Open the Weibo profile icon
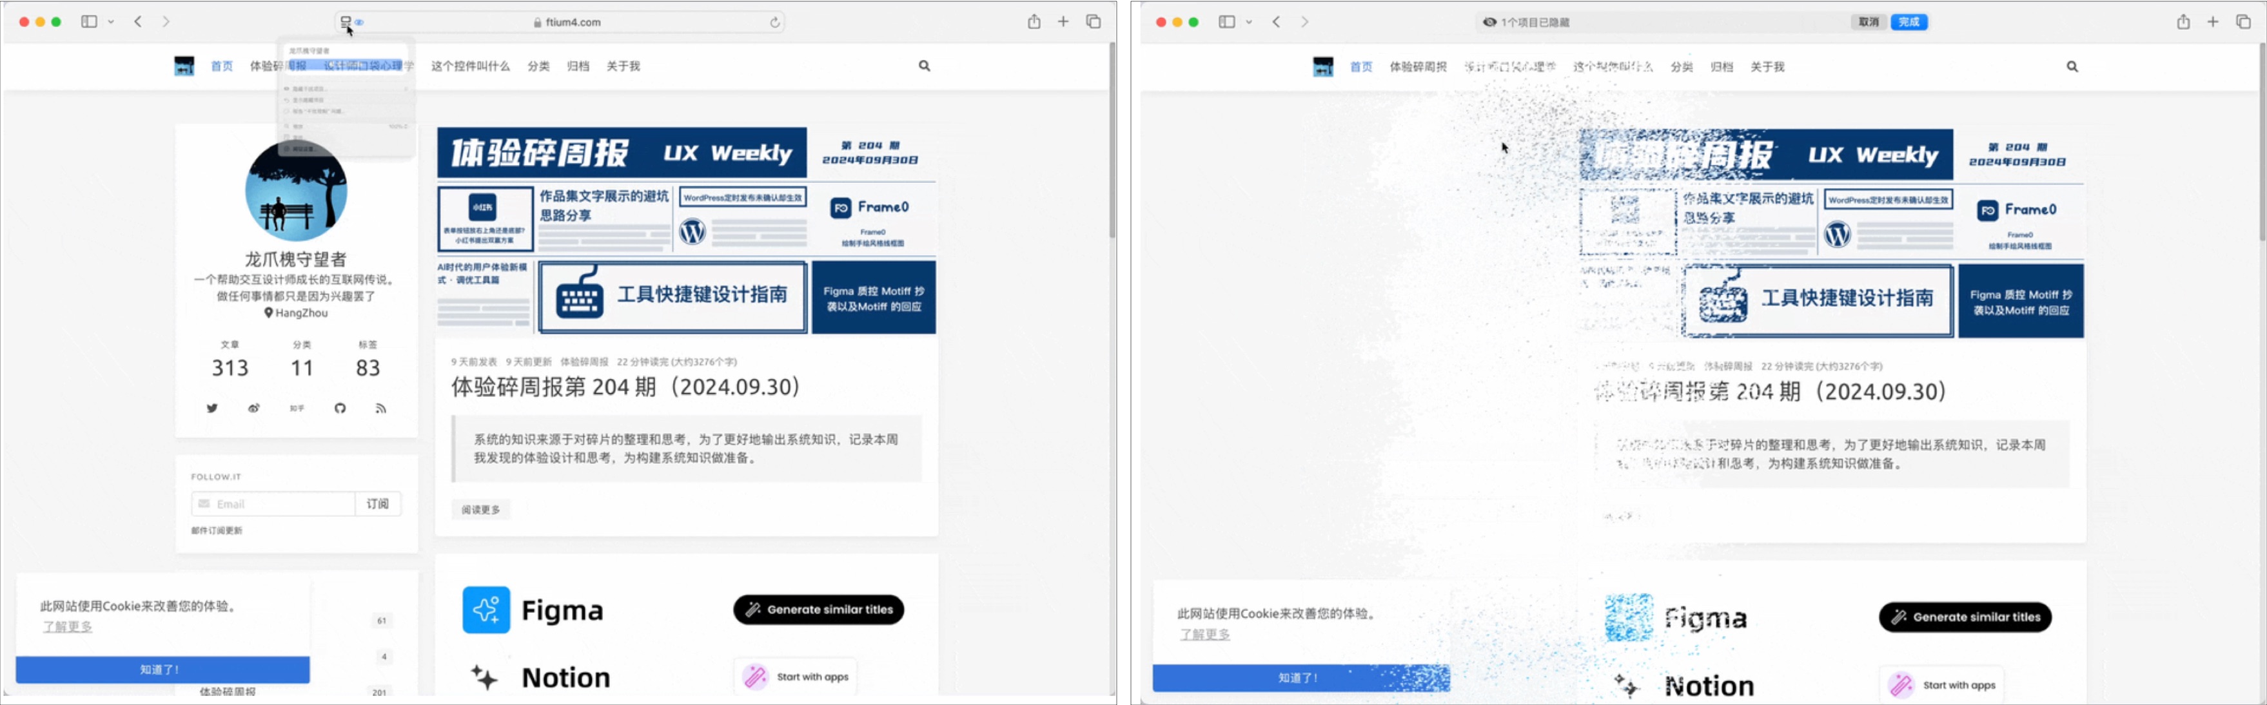 pyautogui.click(x=253, y=408)
